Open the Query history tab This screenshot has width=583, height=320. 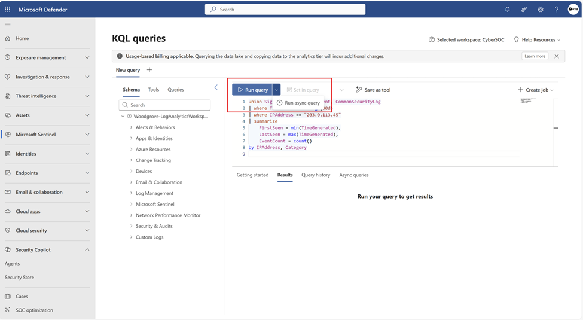316,175
